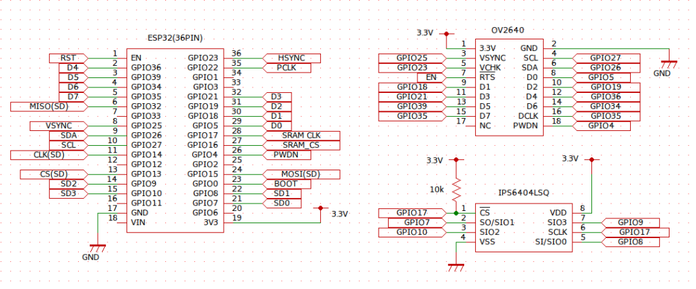Select the SD3 net label
696x289 pixels.
click(69, 194)
